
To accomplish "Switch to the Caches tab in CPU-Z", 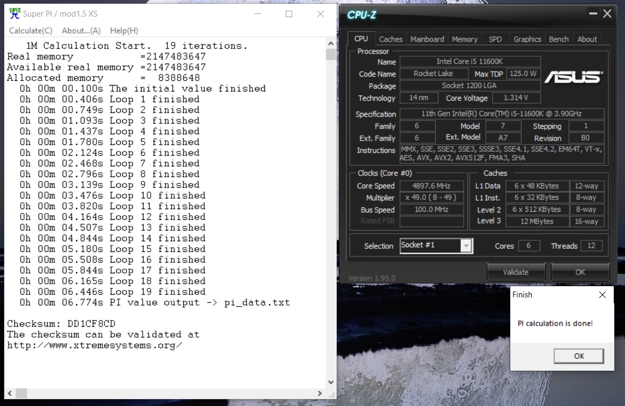I will [x=391, y=39].
